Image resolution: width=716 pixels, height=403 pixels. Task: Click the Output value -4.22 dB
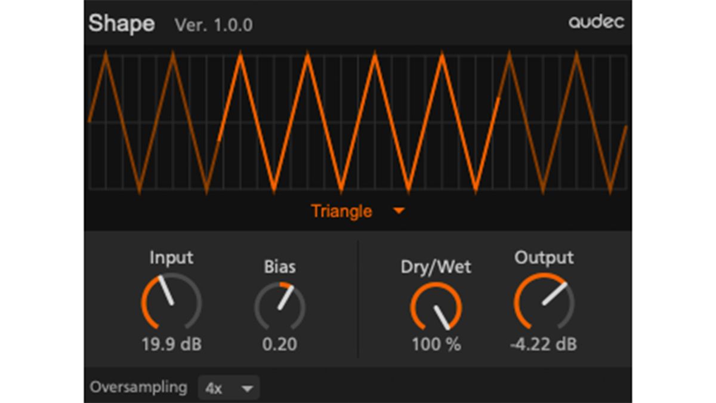coord(545,344)
